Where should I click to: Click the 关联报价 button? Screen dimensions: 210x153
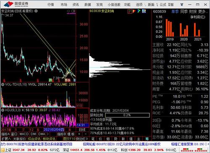coord(20,139)
